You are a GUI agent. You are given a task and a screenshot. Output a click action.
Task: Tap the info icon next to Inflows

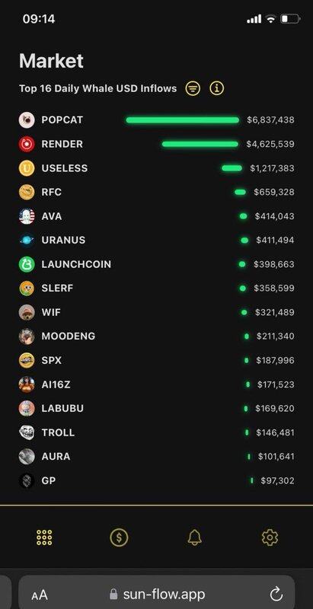217,88
